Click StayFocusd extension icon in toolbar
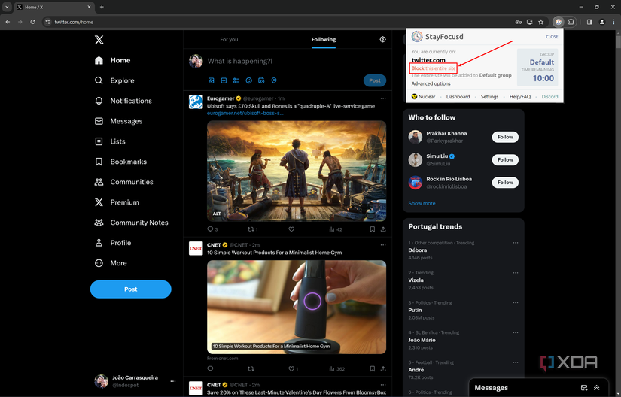Screen dimensions: 621x397 point(559,22)
